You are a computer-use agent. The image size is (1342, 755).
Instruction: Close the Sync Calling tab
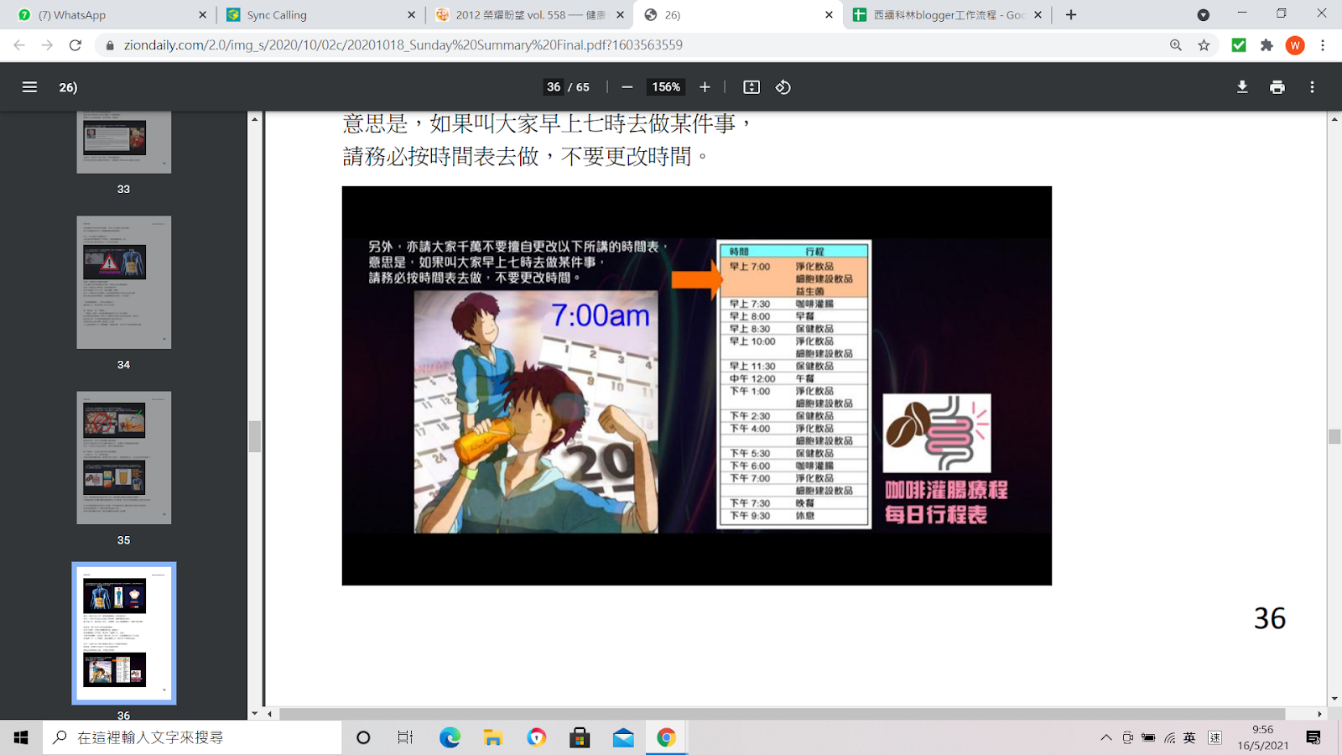point(411,15)
